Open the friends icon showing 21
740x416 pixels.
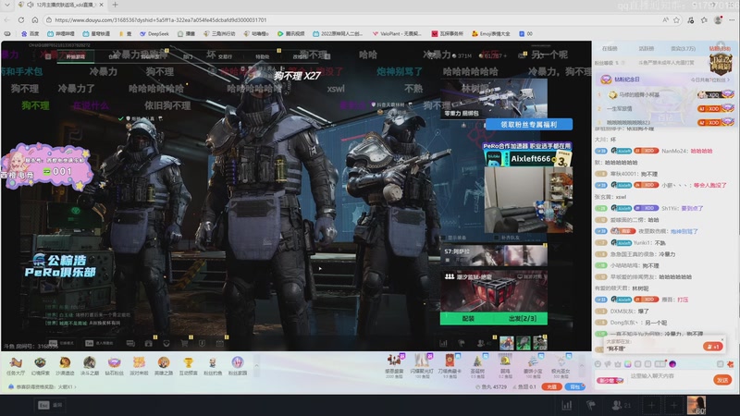click(621, 405)
